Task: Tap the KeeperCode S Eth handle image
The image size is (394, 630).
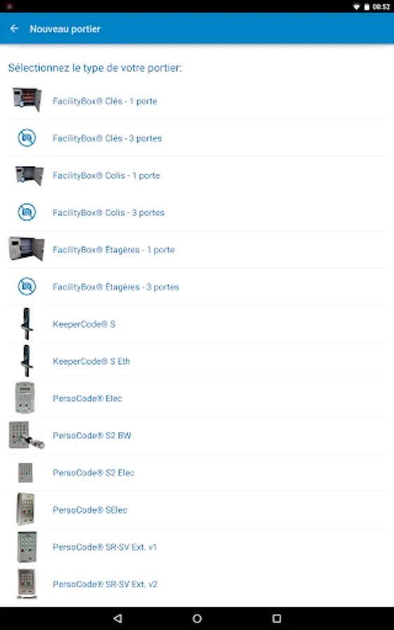Action: 27,360
